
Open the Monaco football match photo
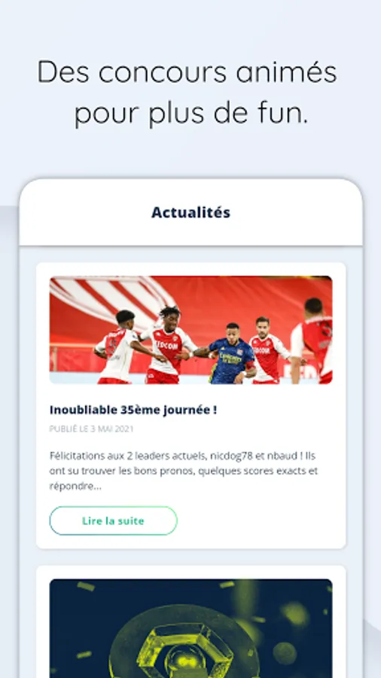(x=191, y=330)
